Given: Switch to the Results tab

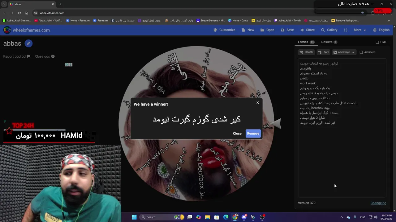Looking at the screenshot, I should coord(329,42).
